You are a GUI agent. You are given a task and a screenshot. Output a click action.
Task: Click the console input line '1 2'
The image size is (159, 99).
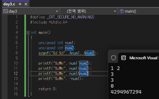point(115,68)
